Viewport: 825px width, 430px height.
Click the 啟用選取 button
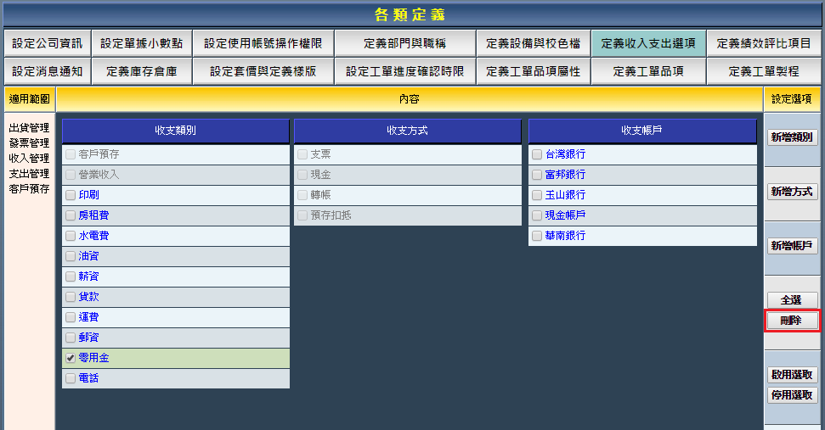[x=792, y=375]
